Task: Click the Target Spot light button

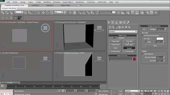Action: click(x=115, y=41)
